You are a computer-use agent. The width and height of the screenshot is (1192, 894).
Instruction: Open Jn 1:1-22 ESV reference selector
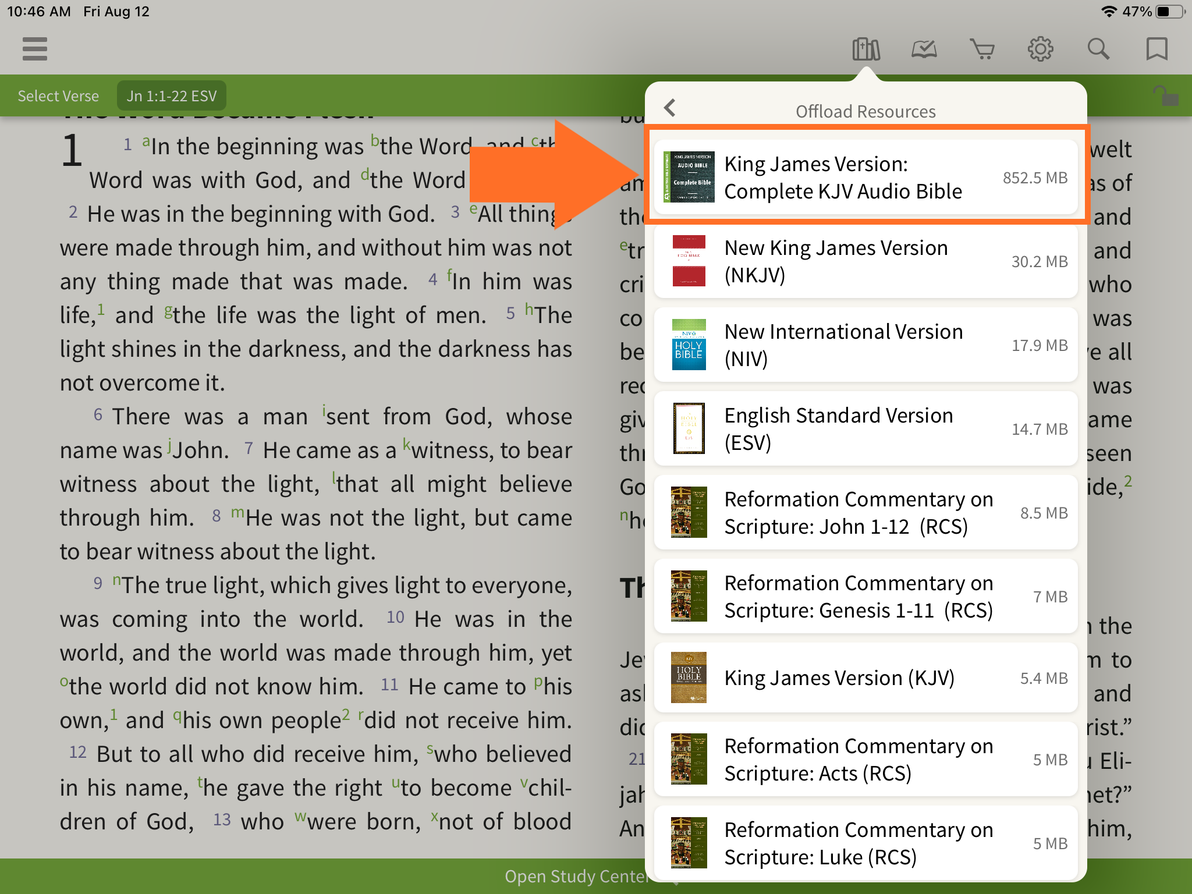(x=172, y=96)
